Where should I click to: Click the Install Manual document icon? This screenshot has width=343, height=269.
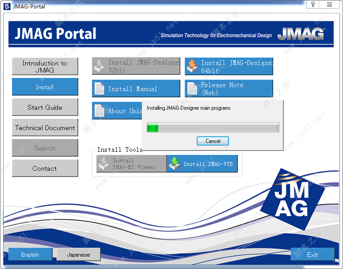click(99, 88)
